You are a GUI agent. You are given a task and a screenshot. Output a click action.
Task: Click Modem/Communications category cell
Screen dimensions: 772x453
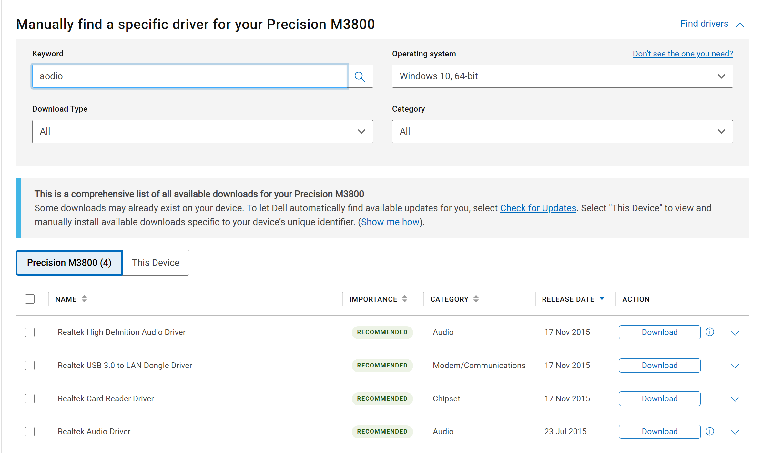479,365
